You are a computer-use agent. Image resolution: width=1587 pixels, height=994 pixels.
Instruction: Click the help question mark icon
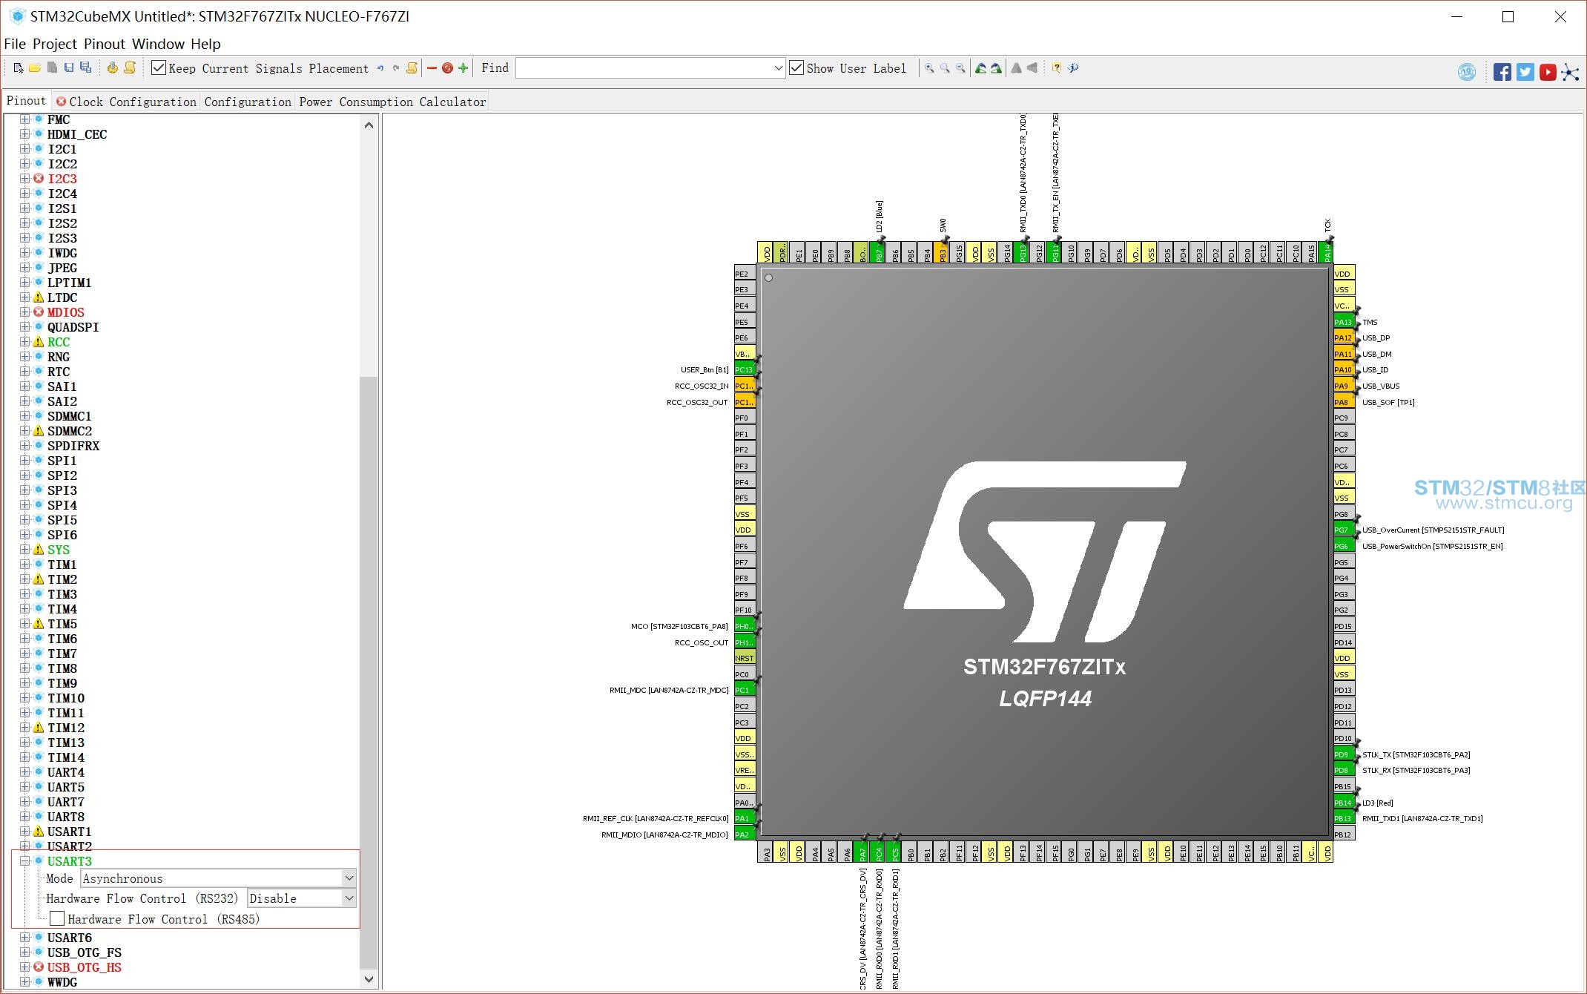pos(1057,68)
